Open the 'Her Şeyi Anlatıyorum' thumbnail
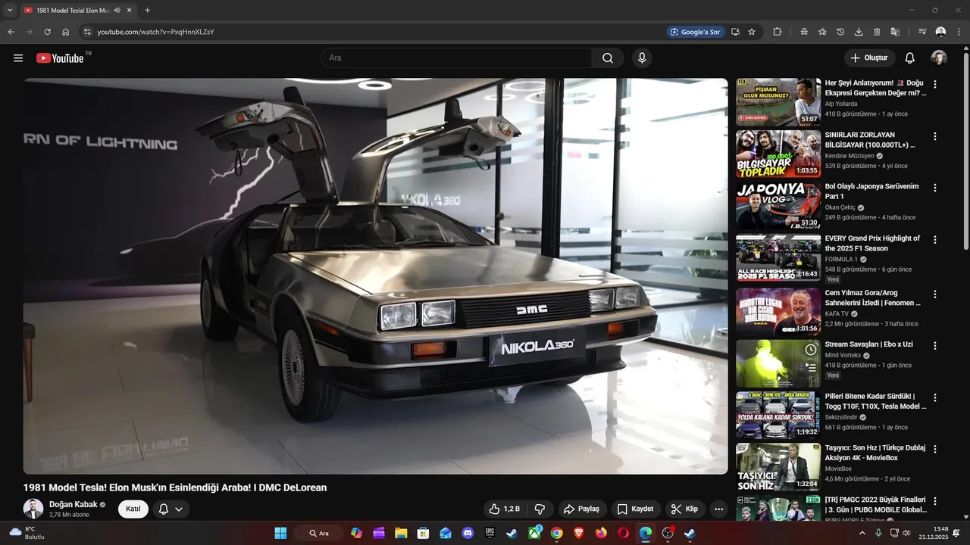 (x=778, y=101)
